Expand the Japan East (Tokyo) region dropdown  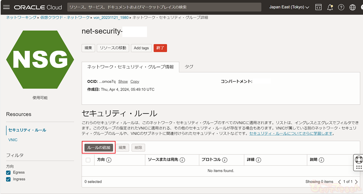[289, 7]
